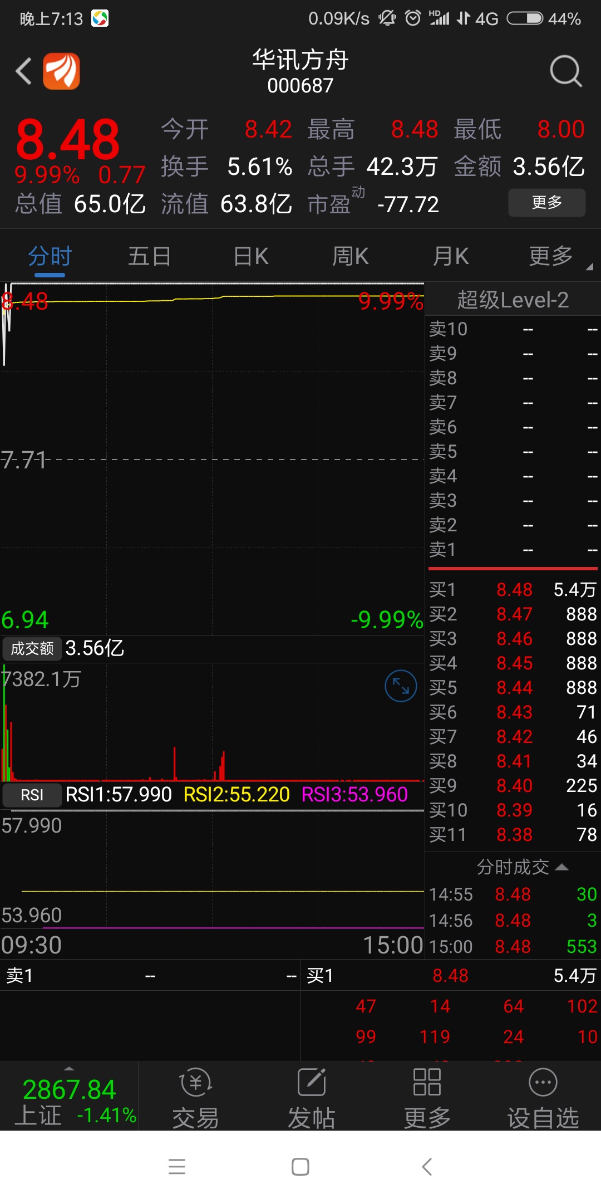
Task: Tap the chart fullscreen expand icon
Action: point(401,686)
